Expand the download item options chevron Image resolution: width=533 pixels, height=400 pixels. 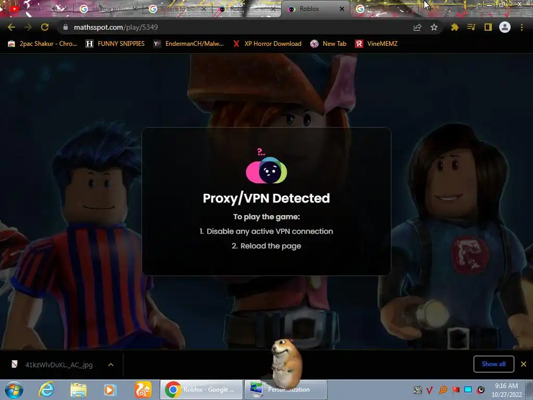111,365
